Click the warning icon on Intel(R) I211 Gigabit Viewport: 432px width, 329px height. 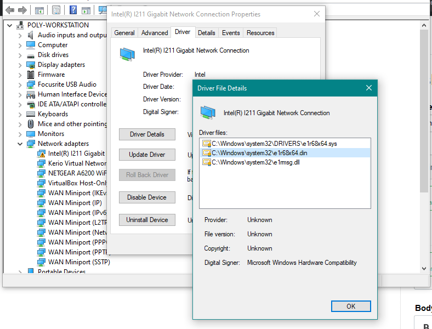(42, 155)
